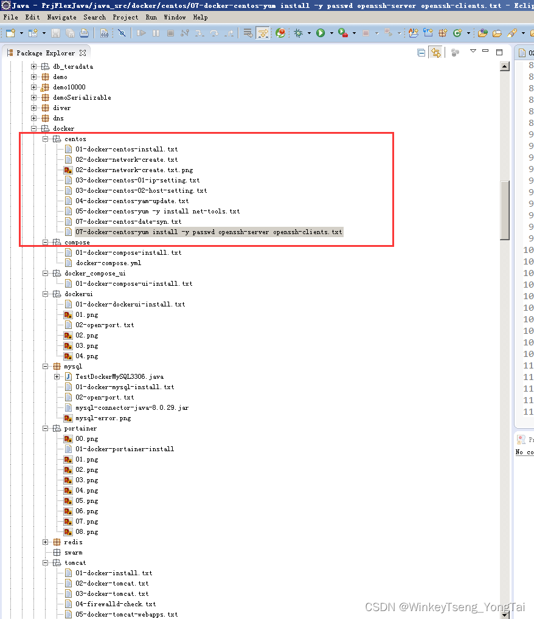This screenshot has height=619, width=534.
Task: Click Collapse All in Package Explorer toolbar
Action: pos(421,52)
